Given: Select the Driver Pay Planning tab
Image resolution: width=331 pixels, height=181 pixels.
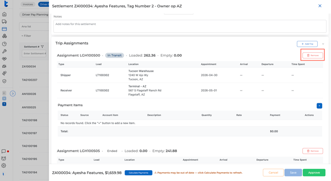Looking at the screenshot, I should coord(34,14).
